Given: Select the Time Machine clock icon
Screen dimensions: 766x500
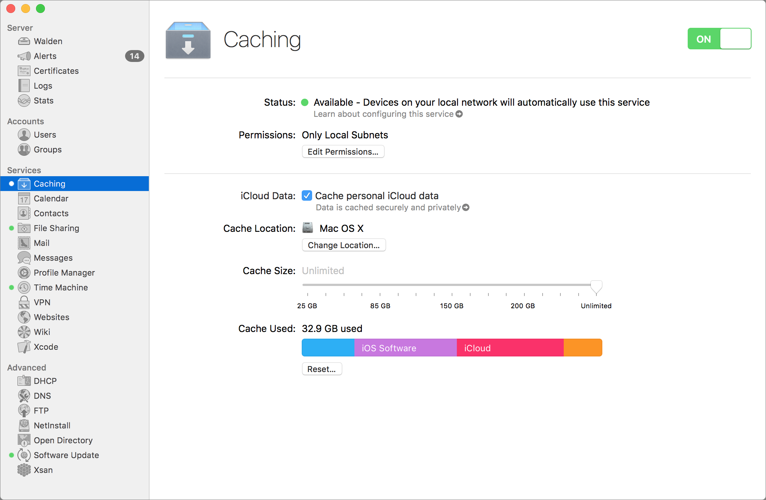Looking at the screenshot, I should point(24,287).
